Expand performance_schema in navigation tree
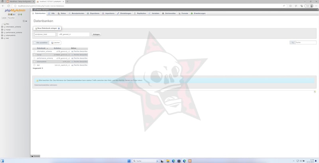319x163 pixels. tap(2, 33)
